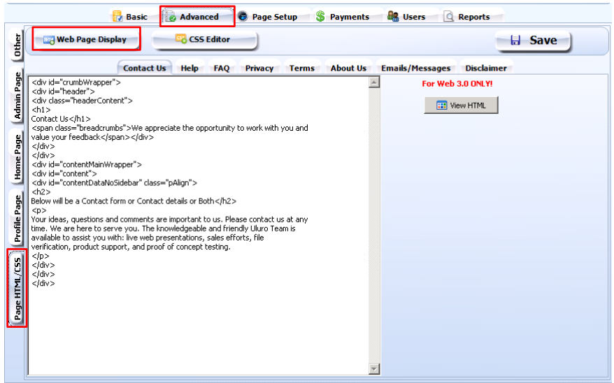Select the Contact Us page tab
Image resolution: width=614 pixels, height=383 pixels.
(x=145, y=68)
